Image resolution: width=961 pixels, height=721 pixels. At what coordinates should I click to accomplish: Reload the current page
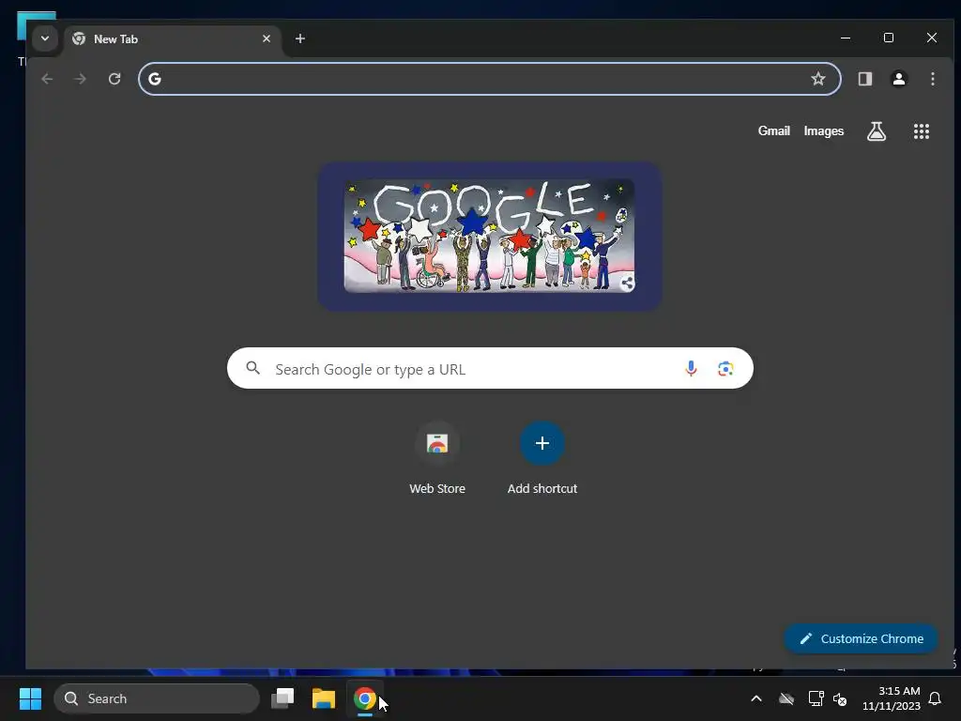click(114, 79)
